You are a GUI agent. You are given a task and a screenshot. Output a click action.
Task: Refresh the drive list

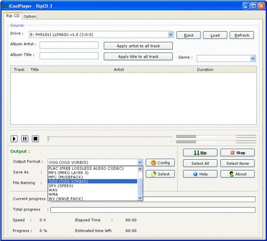point(242,35)
